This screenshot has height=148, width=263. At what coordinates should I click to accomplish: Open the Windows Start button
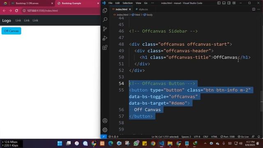coord(60,143)
